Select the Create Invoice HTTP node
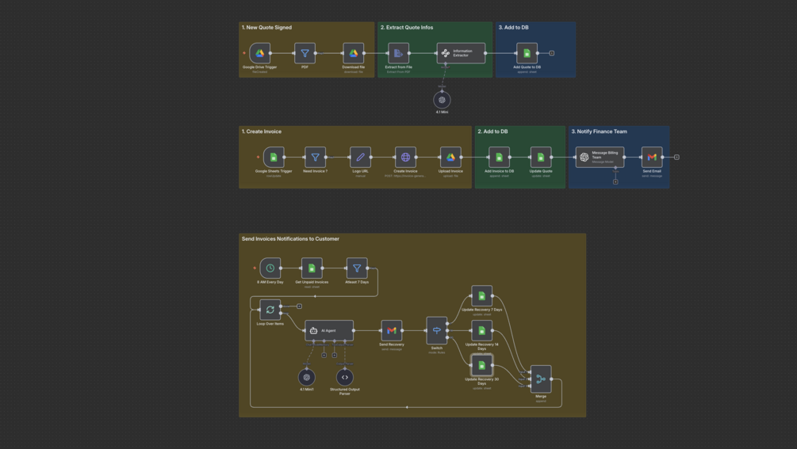 (405, 158)
